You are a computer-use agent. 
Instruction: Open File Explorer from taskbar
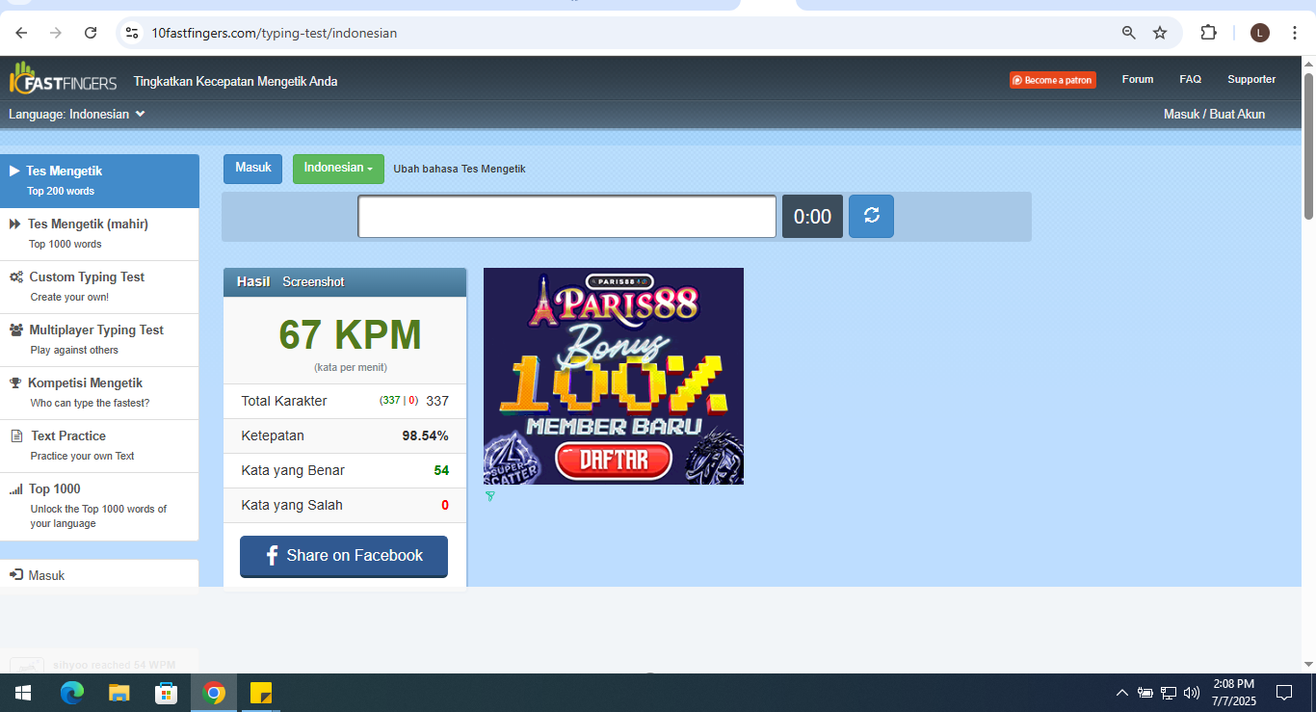(x=118, y=693)
